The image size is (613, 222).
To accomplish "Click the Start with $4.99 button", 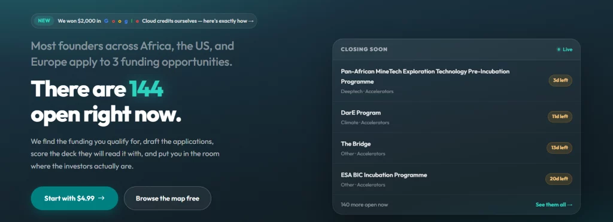I will tap(74, 198).
